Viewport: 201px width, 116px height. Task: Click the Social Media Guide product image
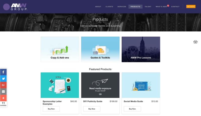[141, 85]
